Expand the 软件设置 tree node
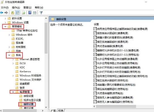This screenshot has width=154, height=112. [5, 18]
